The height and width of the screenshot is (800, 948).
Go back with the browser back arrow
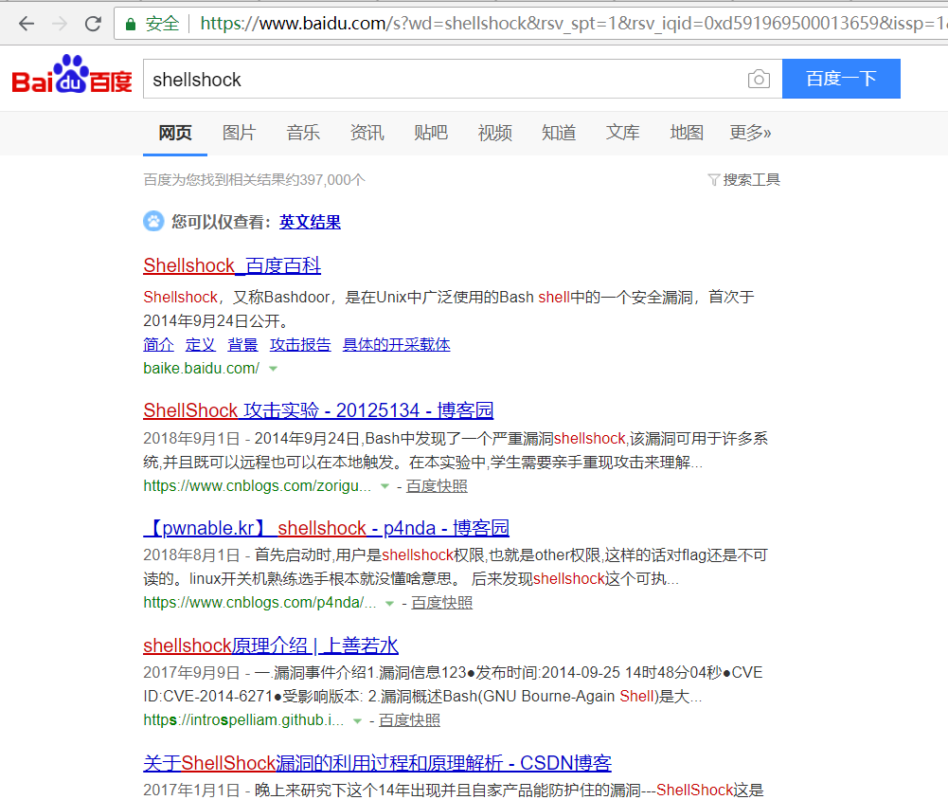coord(26,24)
